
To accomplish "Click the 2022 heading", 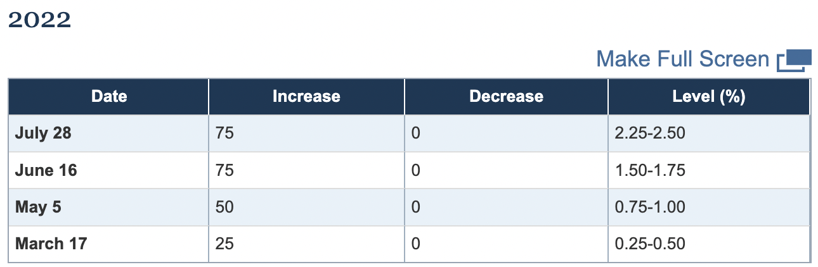I will (x=39, y=20).
